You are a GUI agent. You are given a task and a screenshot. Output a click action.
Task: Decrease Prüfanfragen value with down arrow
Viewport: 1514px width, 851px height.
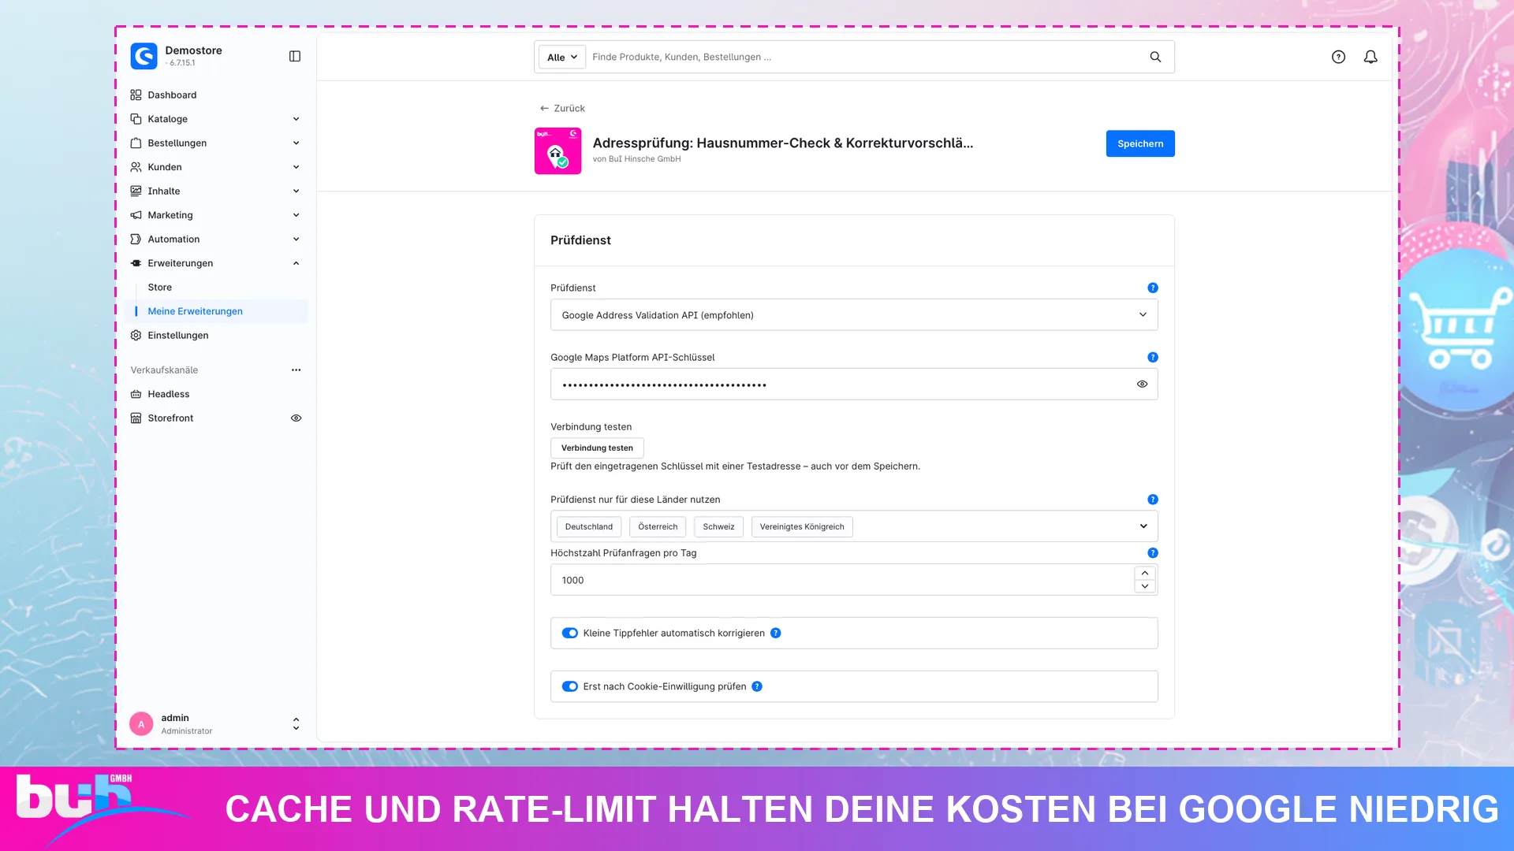coord(1145,586)
